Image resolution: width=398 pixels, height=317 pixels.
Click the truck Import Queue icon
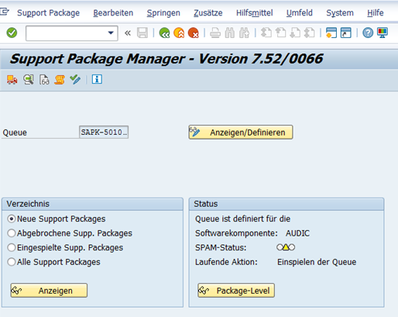(12, 80)
